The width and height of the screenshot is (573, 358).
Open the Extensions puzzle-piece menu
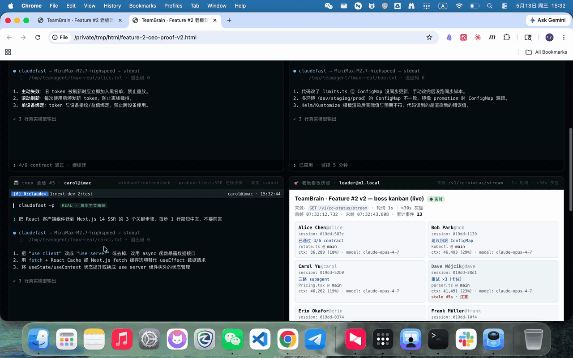[x=507, y=38]
